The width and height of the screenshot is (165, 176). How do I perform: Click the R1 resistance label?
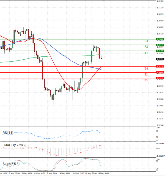[x=146, y=53]
